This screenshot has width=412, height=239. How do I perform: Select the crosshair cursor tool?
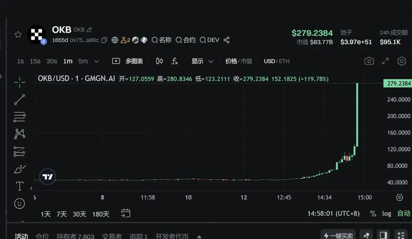pyautogui.click(x=20, y=82)
